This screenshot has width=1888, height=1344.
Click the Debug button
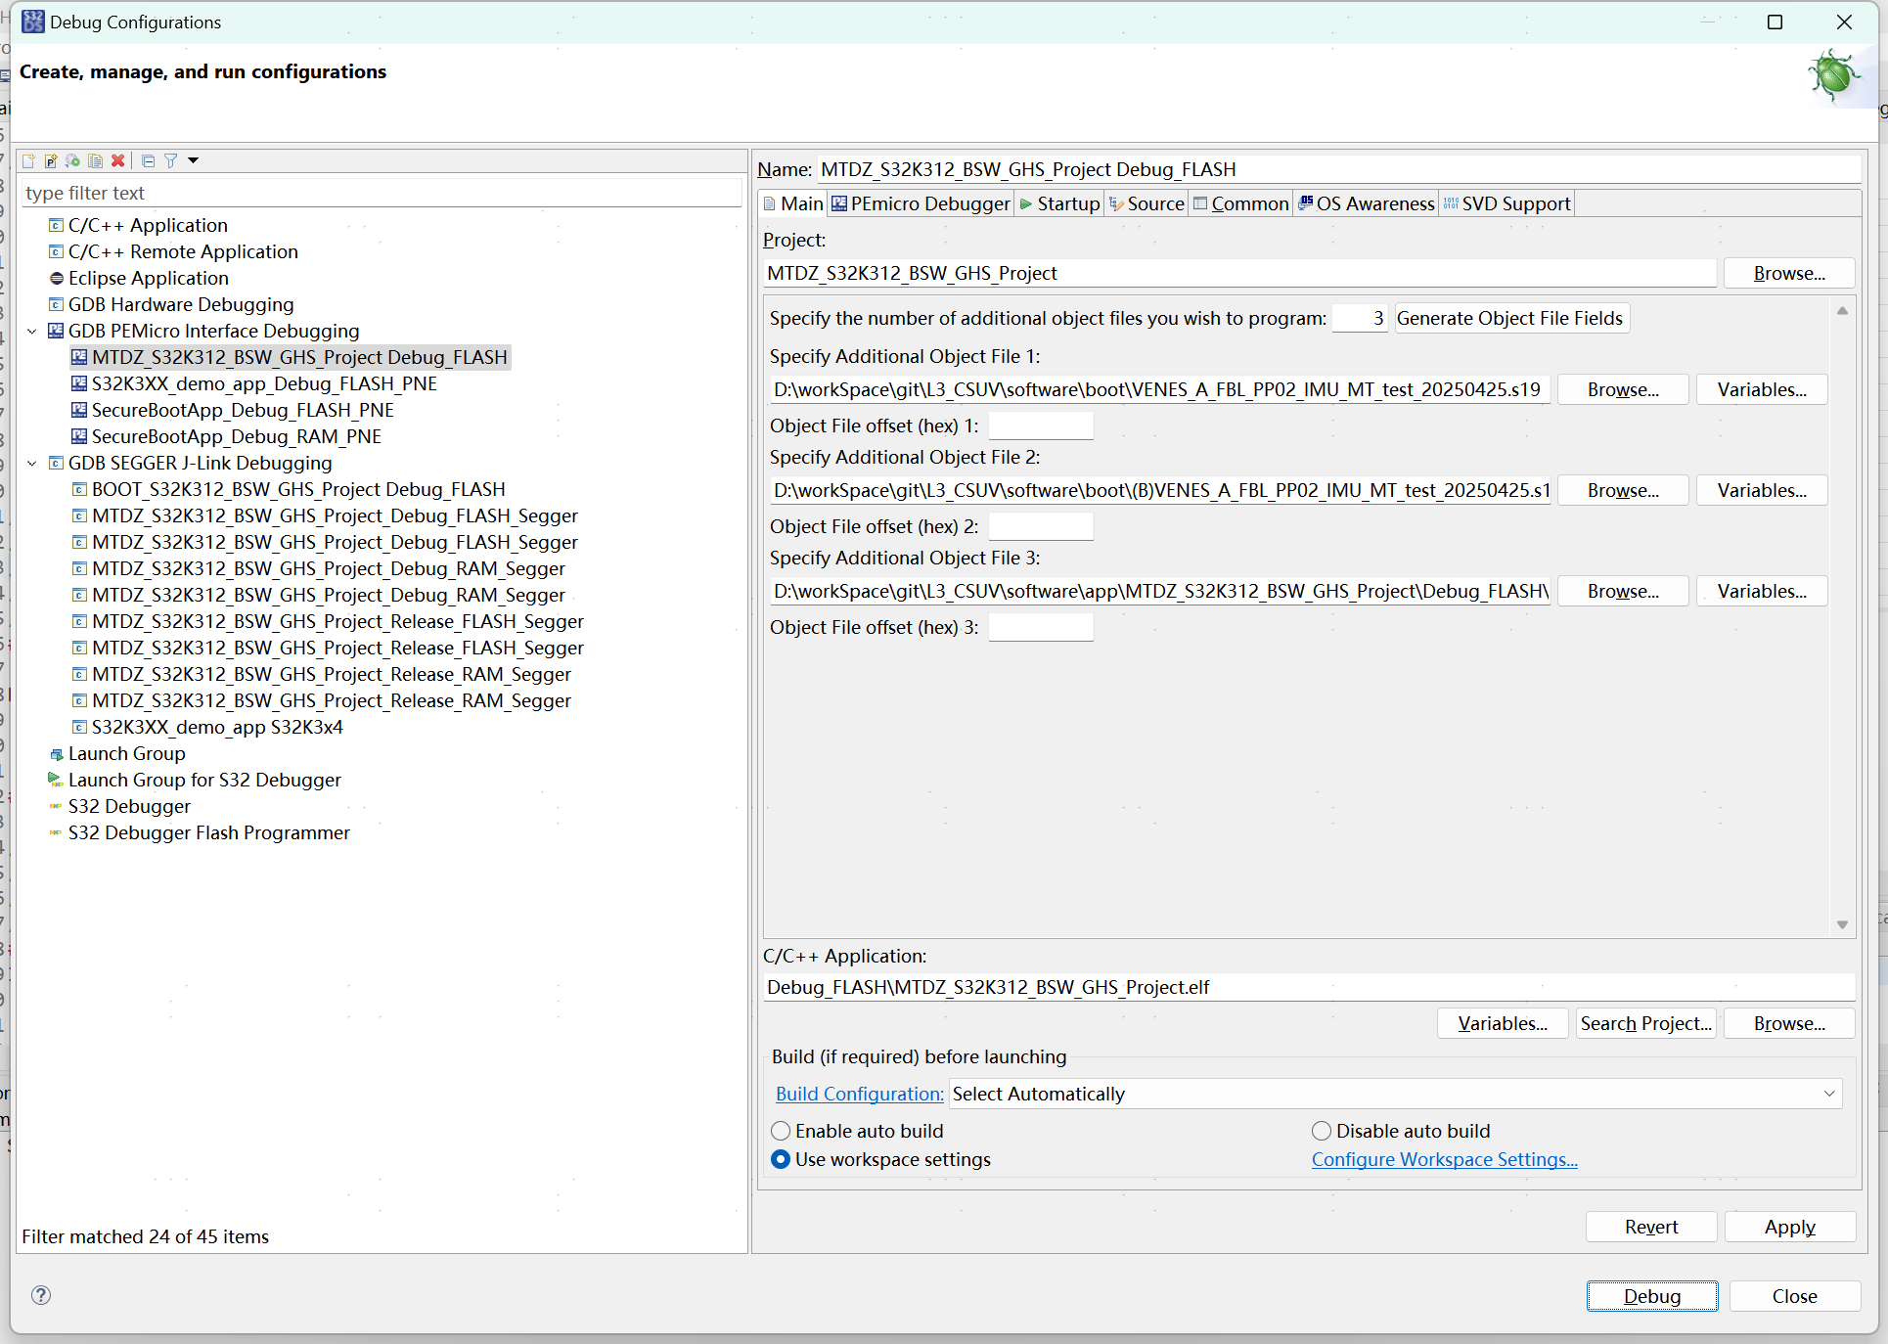[x=1651, y=1296]
